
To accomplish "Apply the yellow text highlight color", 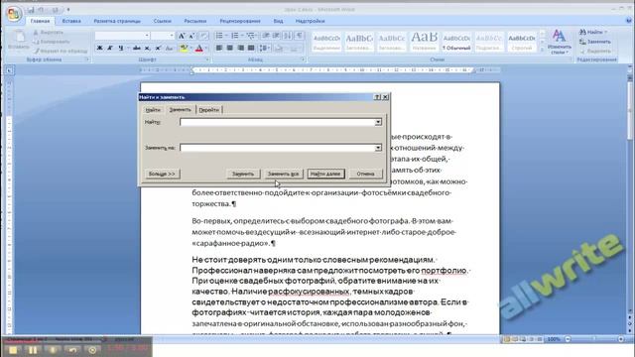I will pos(184,49).
